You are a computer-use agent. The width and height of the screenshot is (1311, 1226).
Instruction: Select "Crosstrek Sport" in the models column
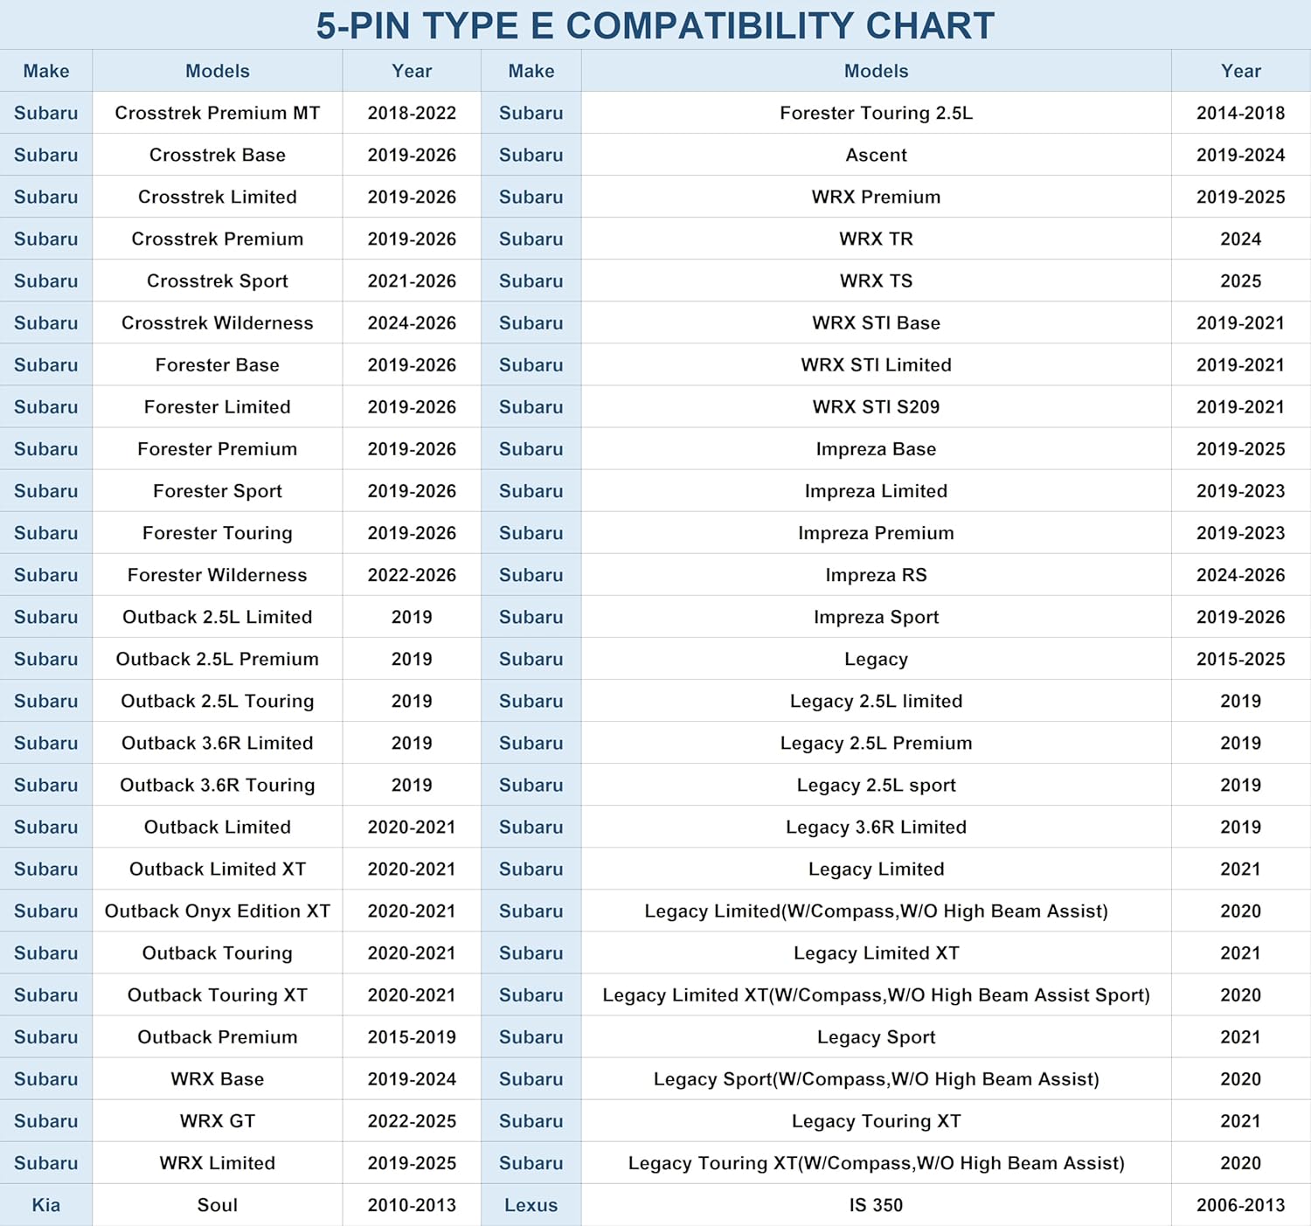pos(218,281)
